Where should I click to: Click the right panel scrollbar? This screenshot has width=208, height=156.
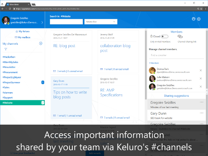pos(207,60)
